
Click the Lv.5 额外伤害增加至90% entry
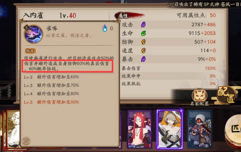click(52, 102)
